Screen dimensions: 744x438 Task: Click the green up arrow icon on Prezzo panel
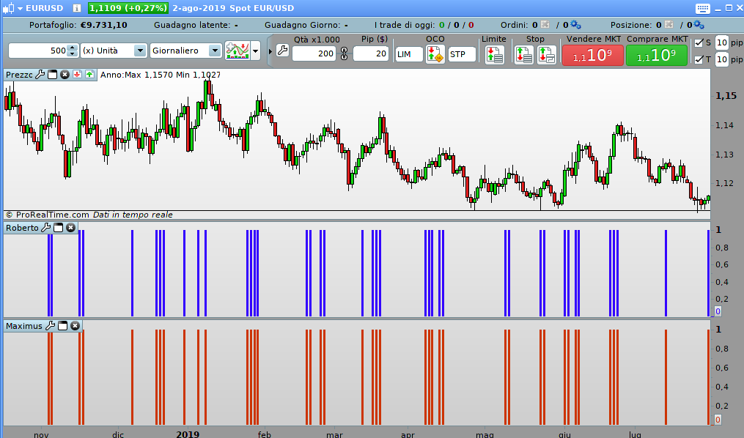tap(89, 75)
